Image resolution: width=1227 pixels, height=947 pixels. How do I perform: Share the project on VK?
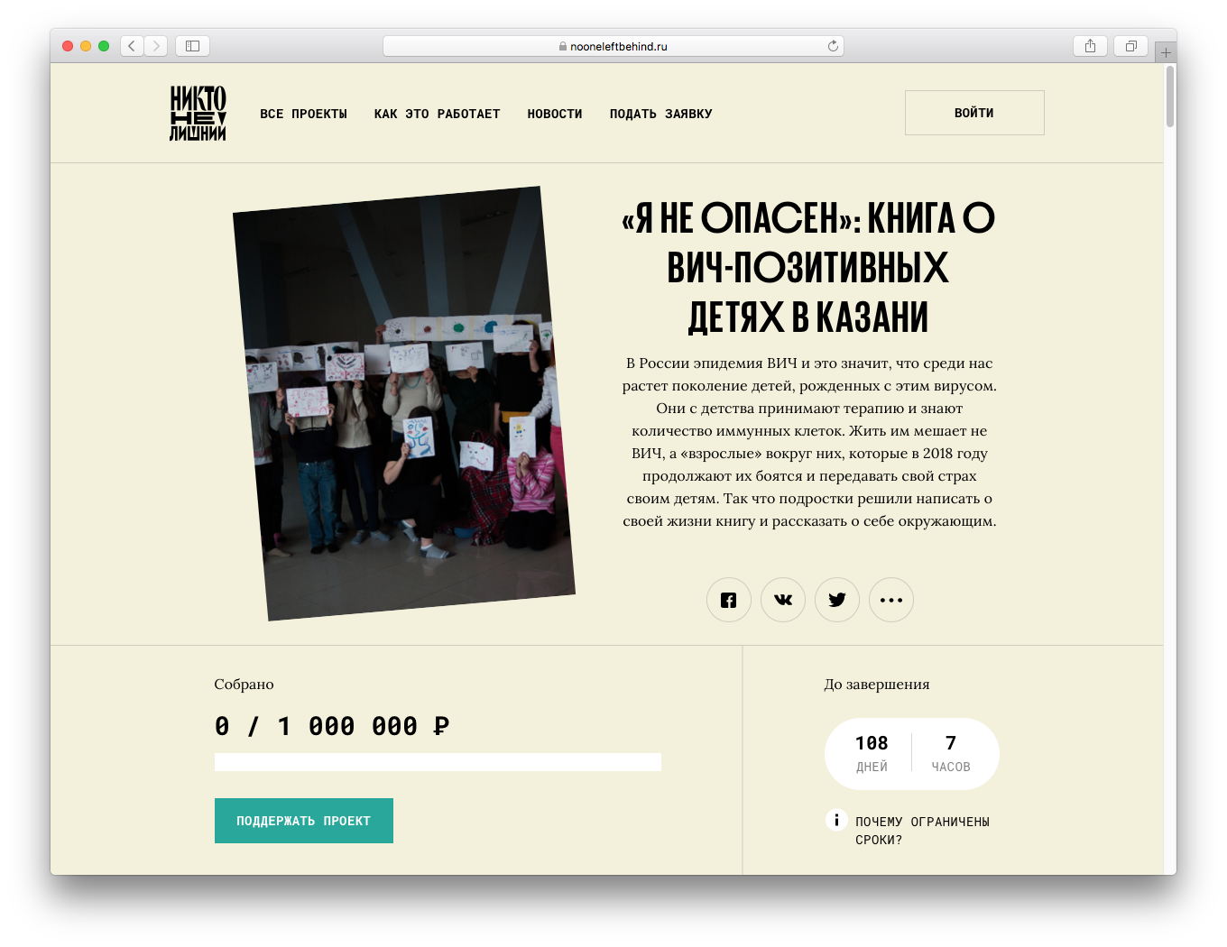tap(783, 600)
